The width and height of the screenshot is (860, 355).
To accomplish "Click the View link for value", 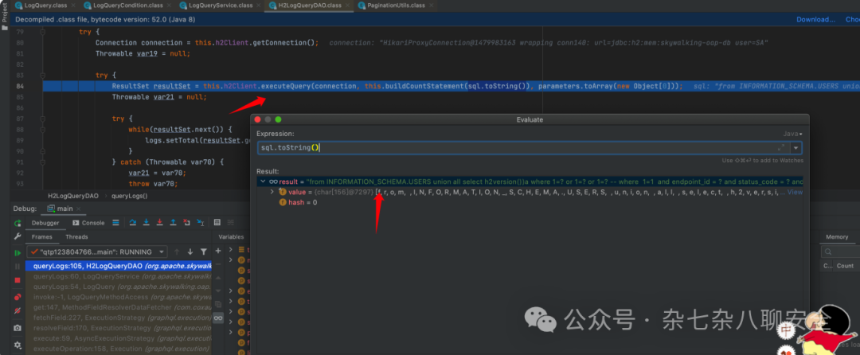I will tap(795, 192).
